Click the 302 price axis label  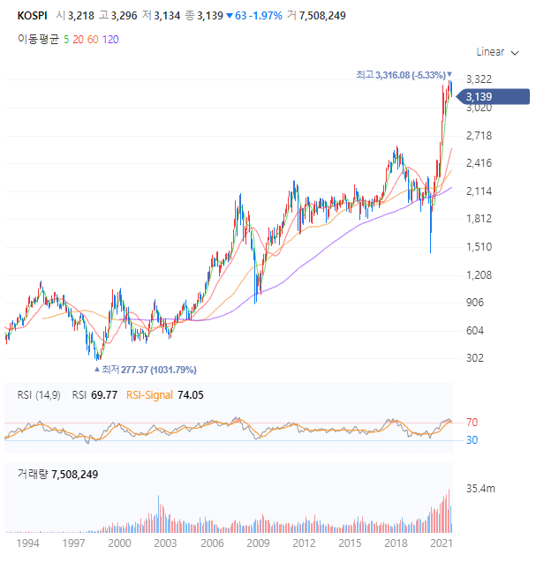click(x=475, y=358)
